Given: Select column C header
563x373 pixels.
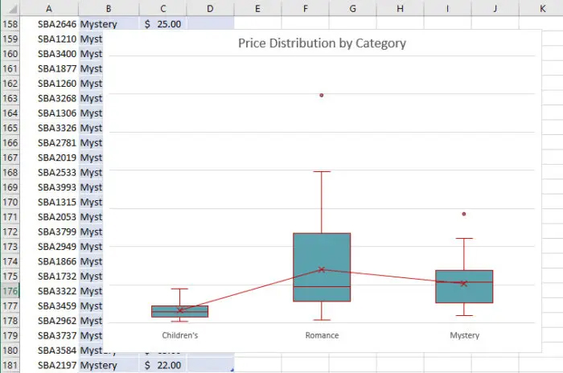Looking at the screenshot, I should coord(163,8).
